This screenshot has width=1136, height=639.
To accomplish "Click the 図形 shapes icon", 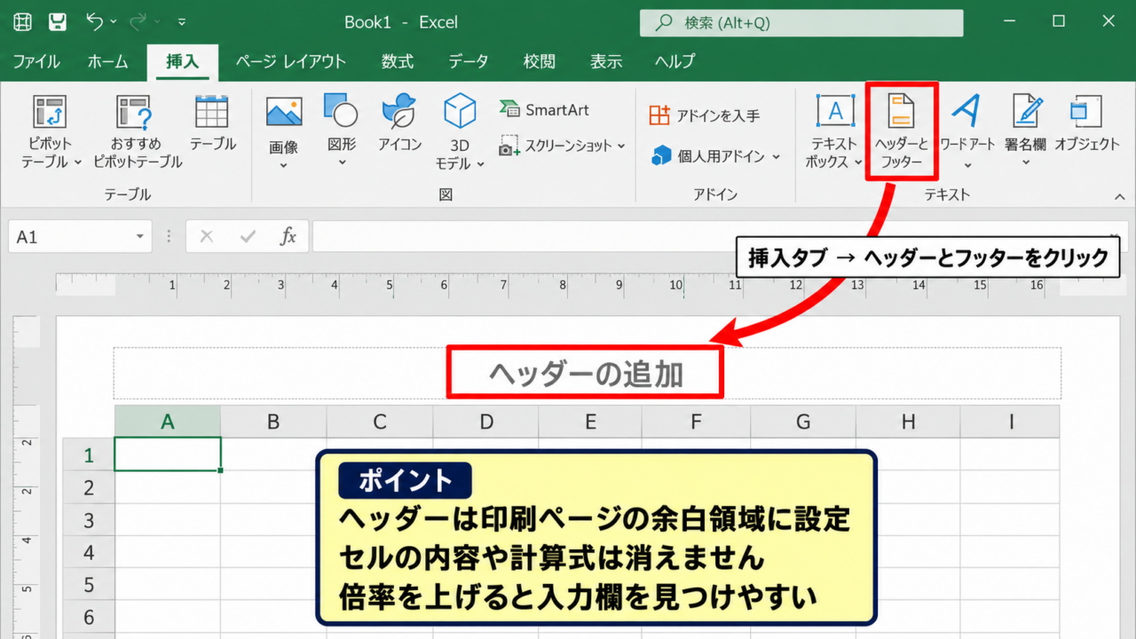I will [x=341, y=111].
